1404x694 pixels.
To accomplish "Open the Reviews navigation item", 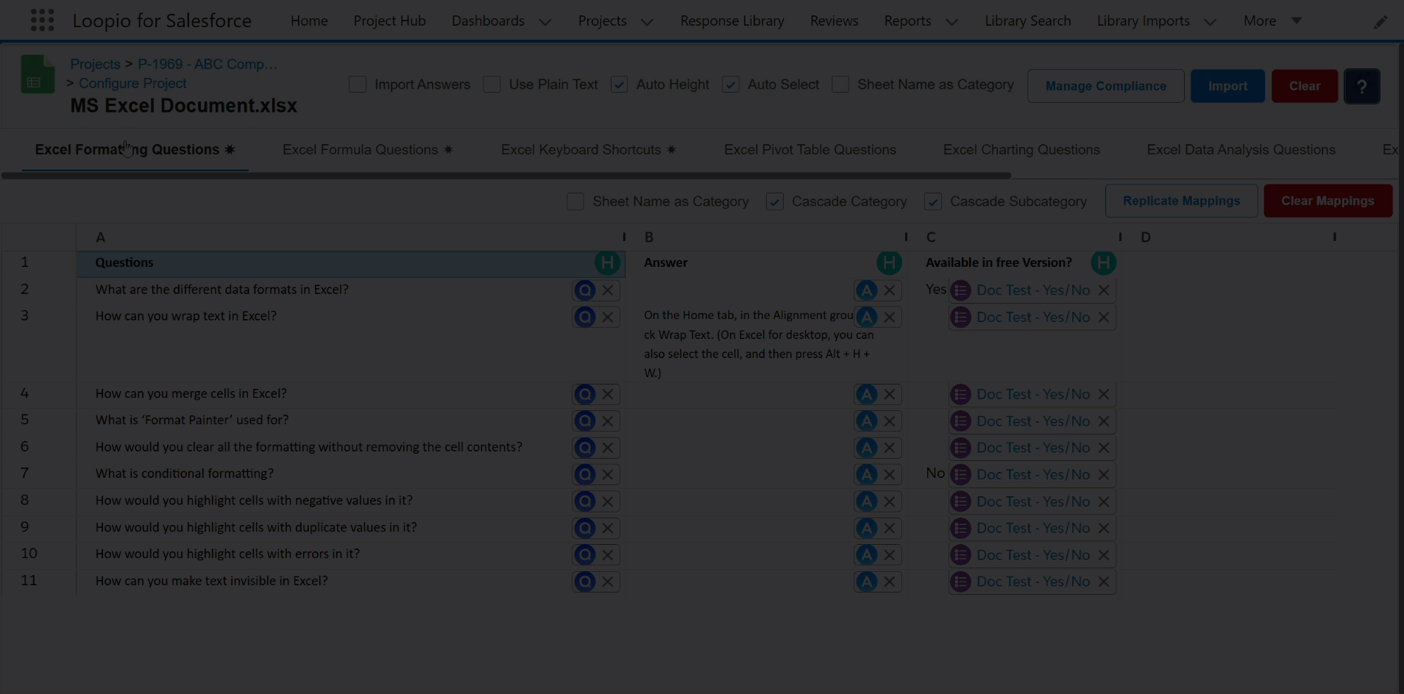I will 834,21.
